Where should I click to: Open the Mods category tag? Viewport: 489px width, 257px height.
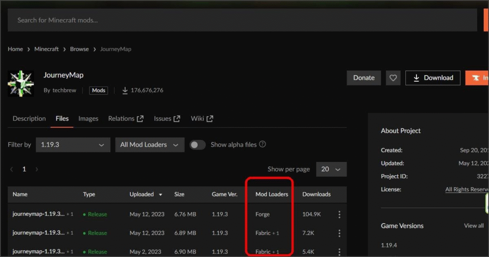coord(98,90)
